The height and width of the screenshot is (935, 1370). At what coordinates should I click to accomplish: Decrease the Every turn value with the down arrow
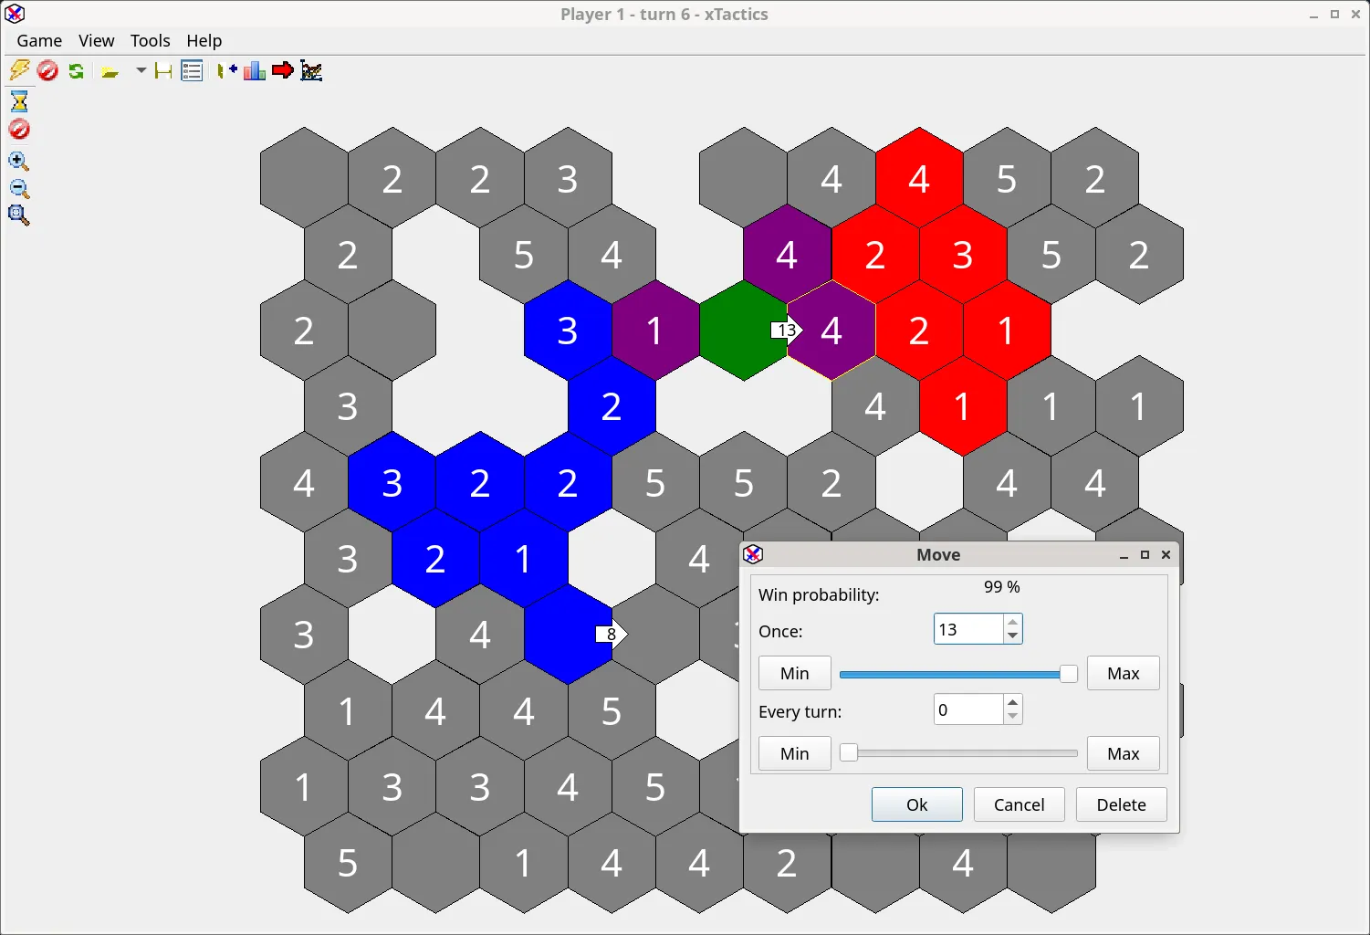(x=1012, y=717)
